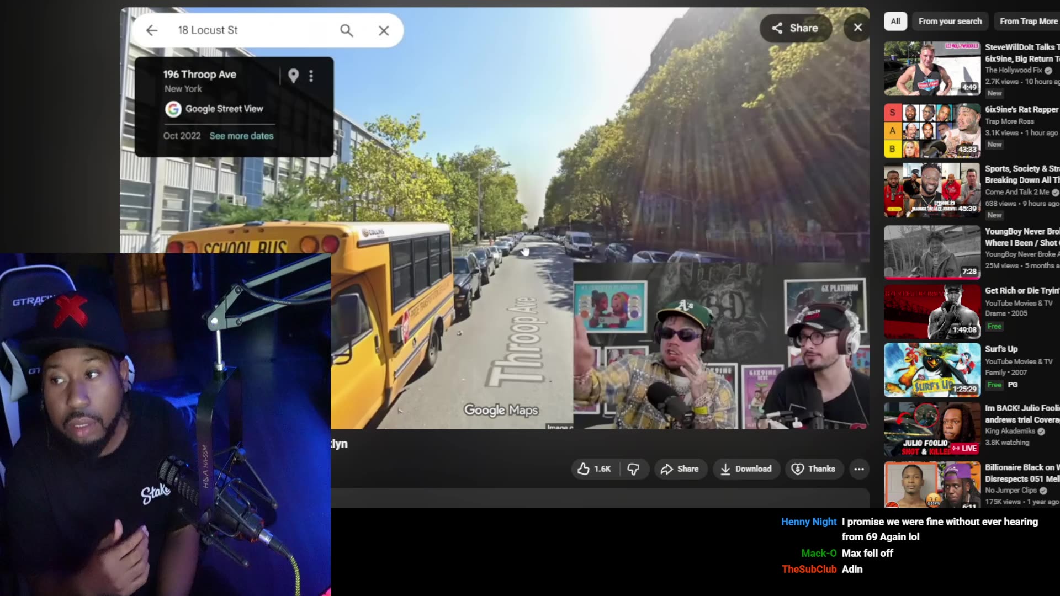Screen dimensions: 1060x596
Task: Close the Street View overlay
Action: [x=857, y=28]
